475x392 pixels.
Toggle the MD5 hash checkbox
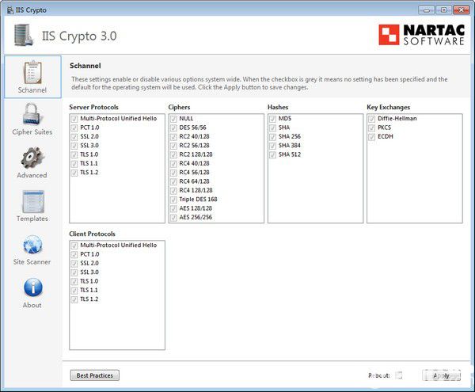(x=272, y=119)
